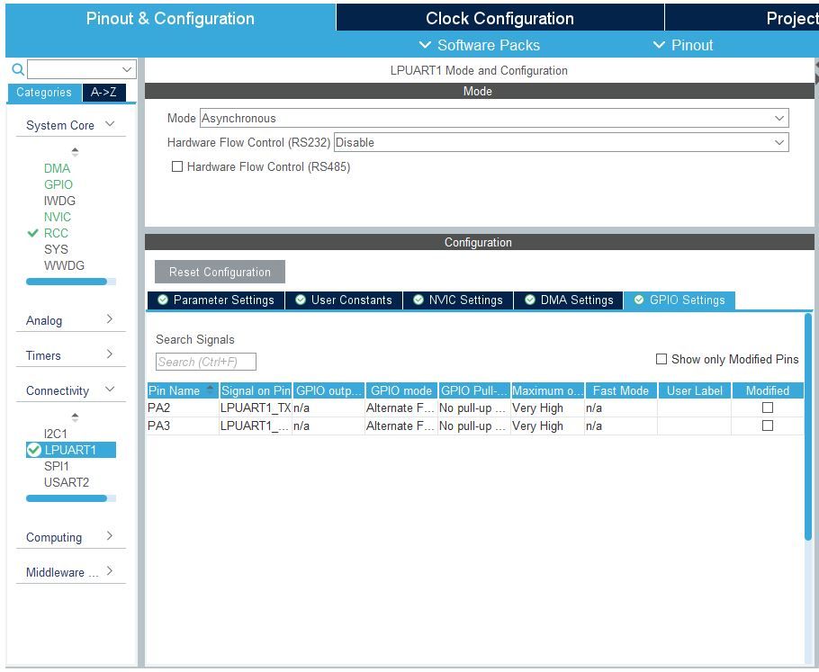The width and height of the screenshot is (819, 672).
Task: Sort by the Modified column header
Action: coord(768,390)
